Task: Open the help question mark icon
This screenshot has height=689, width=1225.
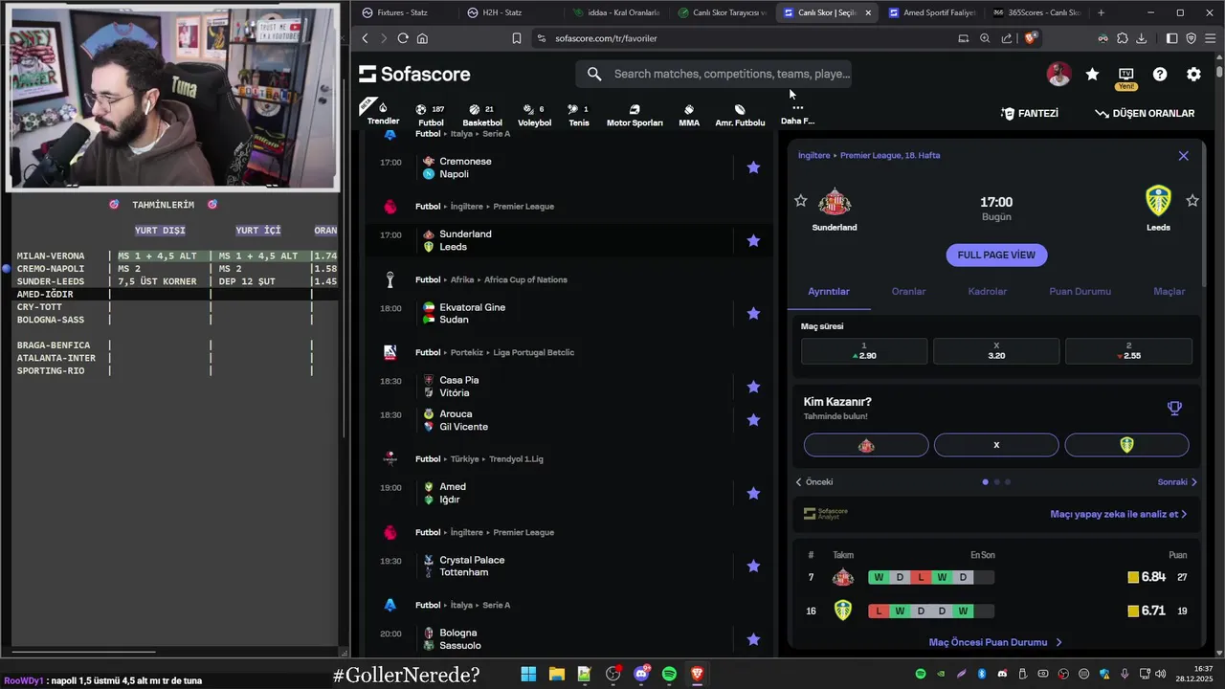Action: [x=1160, y=74]
